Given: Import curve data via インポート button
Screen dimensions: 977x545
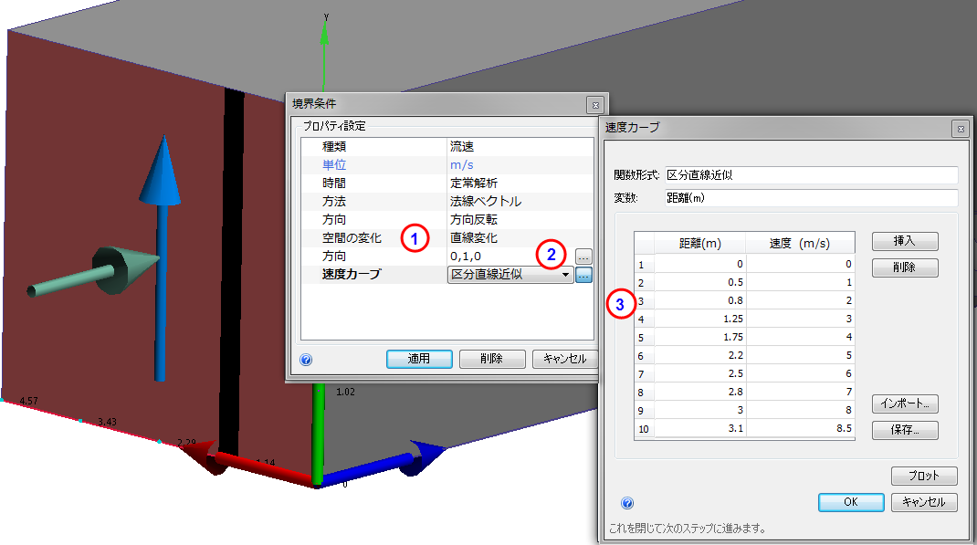Looking at the screenshot, I should click(905, 404).
